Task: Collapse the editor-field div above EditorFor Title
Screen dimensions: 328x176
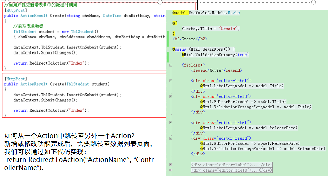Action: click(x=171, y=97)
